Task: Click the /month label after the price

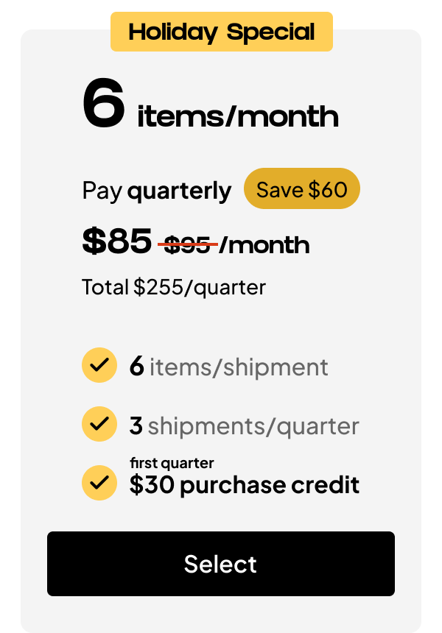Action: pos(264,244)
